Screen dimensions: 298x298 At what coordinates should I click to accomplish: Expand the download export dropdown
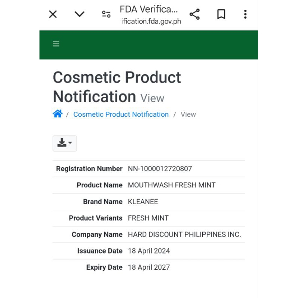[x=64, y=143]
